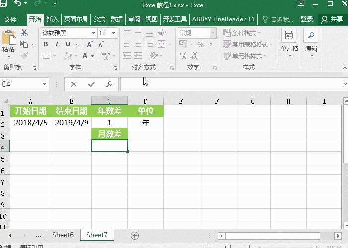The height and width of the screenshot is (248, 348).
Task: Apply font color with A icon
Action: click(85, 55)
